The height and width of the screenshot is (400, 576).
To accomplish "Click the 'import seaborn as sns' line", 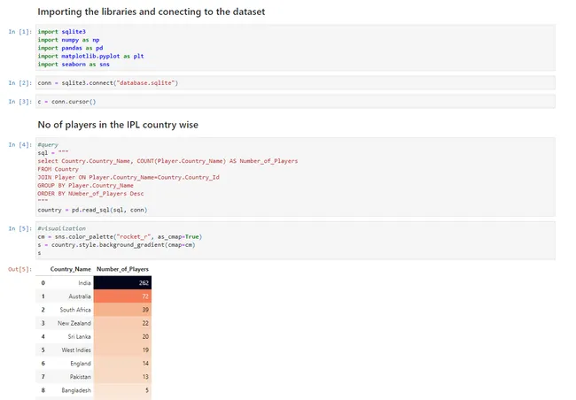I will pos(74,64).
